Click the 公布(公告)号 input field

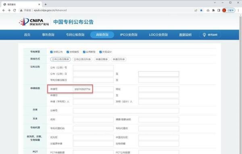[93, 68]
